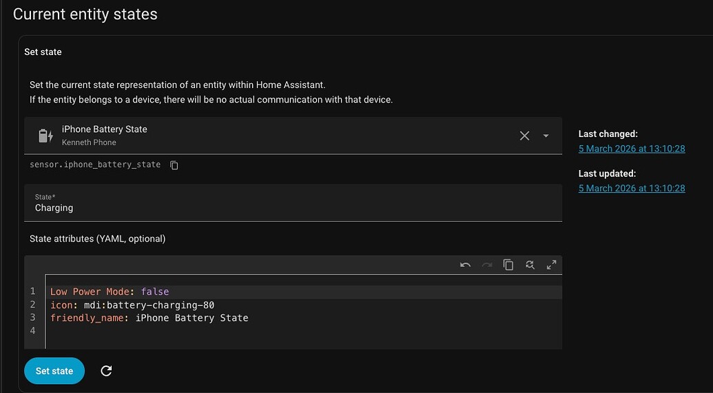Expand the entity picker dropdown arrow
713x393 pixels.
546,136
